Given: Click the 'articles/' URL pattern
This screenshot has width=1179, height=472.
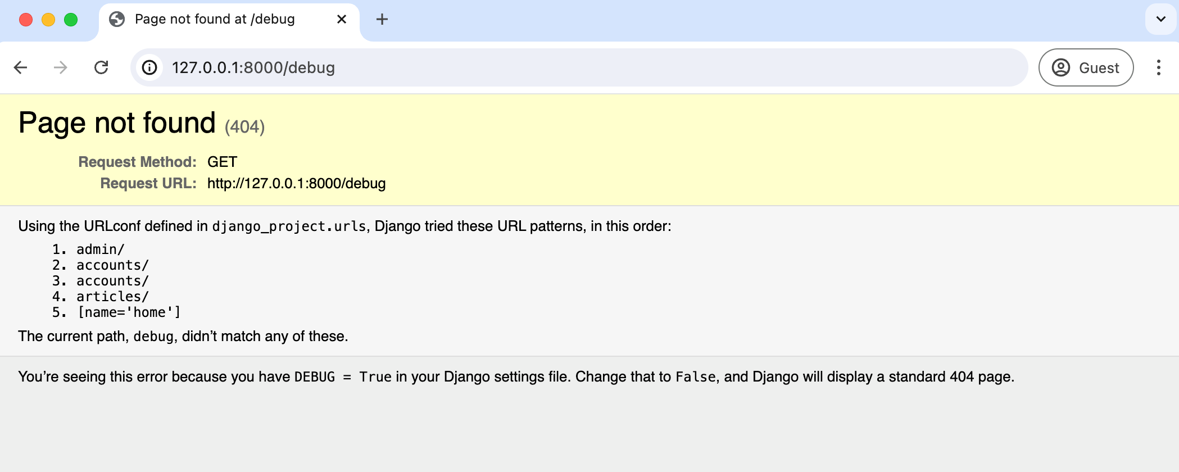Looking at the screenshot, I should click(x=112, y=296).
